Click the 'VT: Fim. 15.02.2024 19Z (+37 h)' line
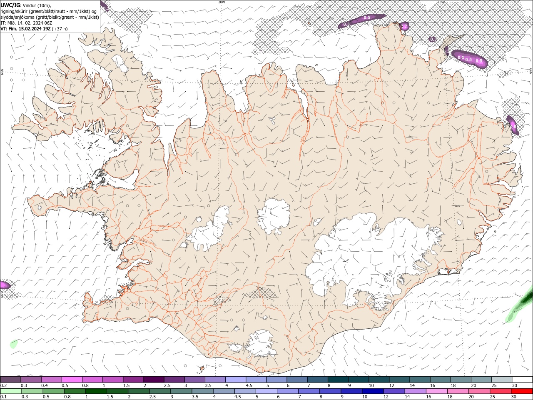This screenshot has width=533, height=400. coord(34,29)
